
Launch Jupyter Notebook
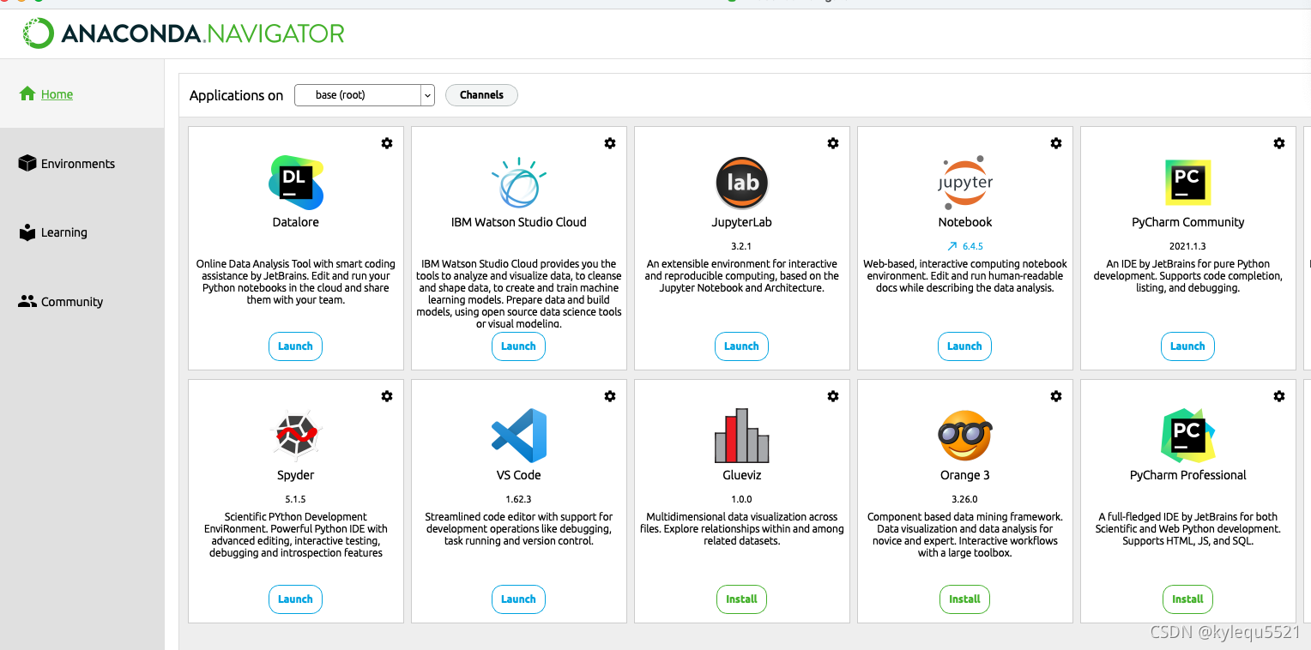[x=964, y=346]
